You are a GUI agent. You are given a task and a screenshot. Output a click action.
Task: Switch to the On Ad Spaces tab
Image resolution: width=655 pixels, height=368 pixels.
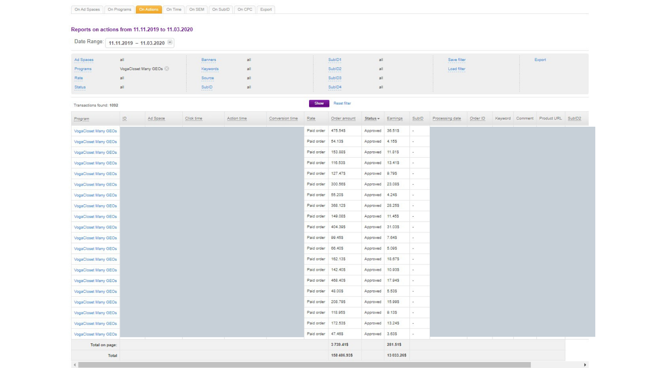click(x=87, y=9)
